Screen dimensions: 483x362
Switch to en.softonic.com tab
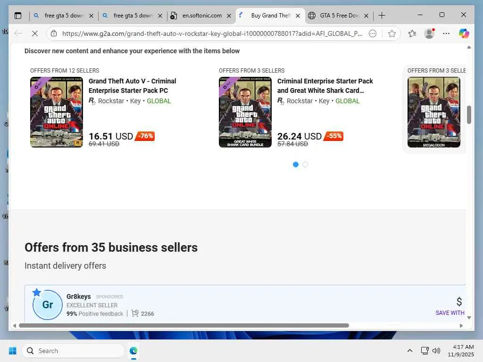coord(201,16)
